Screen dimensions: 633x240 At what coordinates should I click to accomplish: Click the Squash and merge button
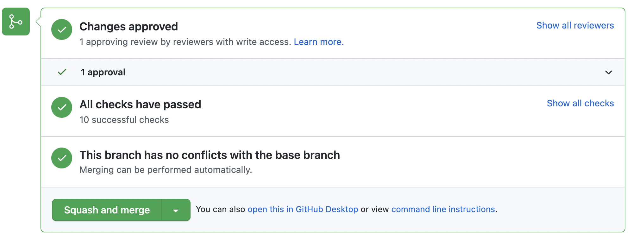(x=107, y=210)
